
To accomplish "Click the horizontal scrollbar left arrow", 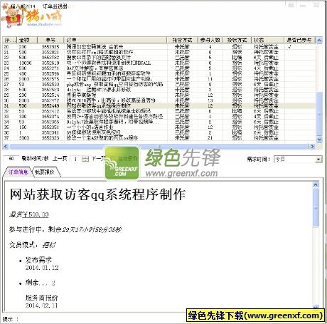I will (6, 147).
